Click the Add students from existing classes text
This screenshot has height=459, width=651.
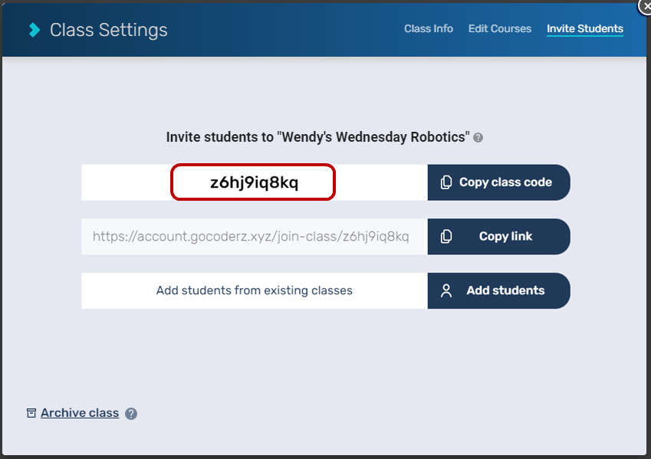254,291
